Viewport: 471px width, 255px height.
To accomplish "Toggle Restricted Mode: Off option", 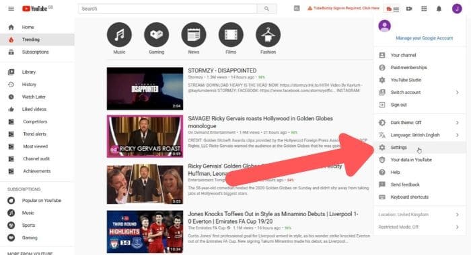I will click(x=420, y=227).
